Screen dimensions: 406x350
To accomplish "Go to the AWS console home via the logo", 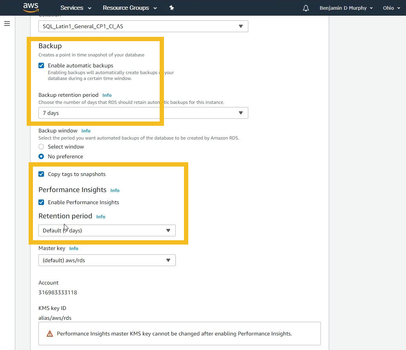I will point(31,7).
